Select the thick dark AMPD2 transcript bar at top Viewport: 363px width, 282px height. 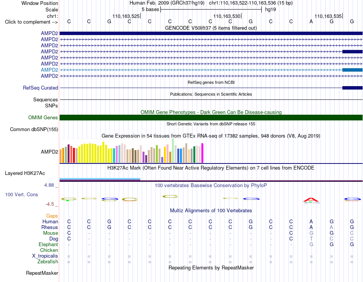pyautogui.click(x=211, y=34)
